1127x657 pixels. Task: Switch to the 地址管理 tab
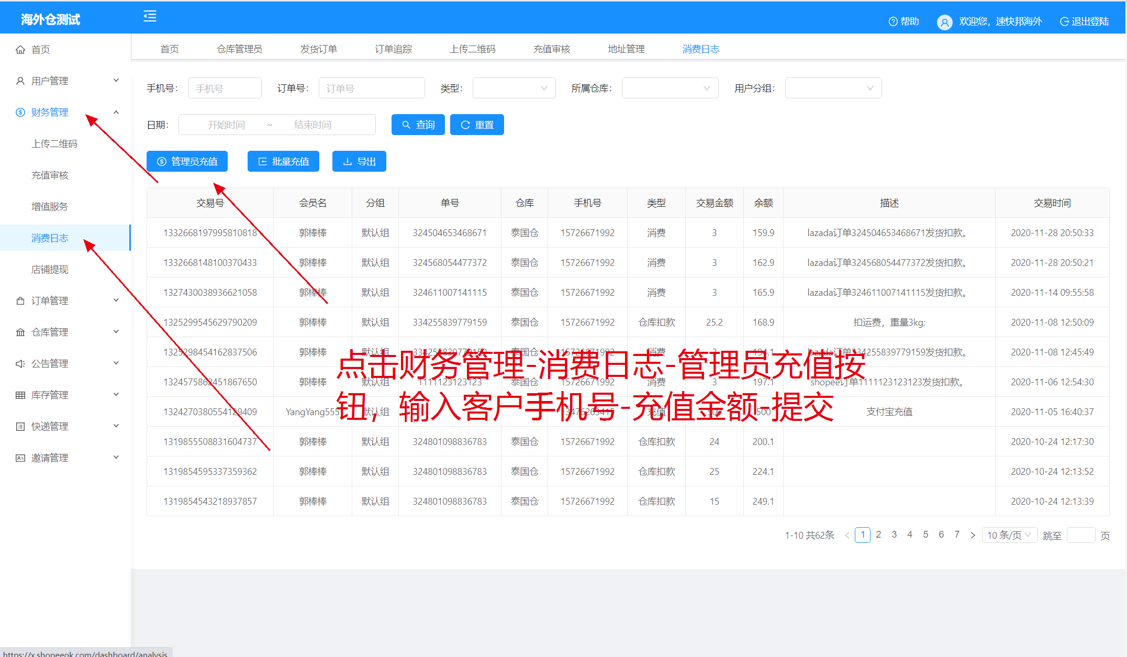(x=627, y=49)
